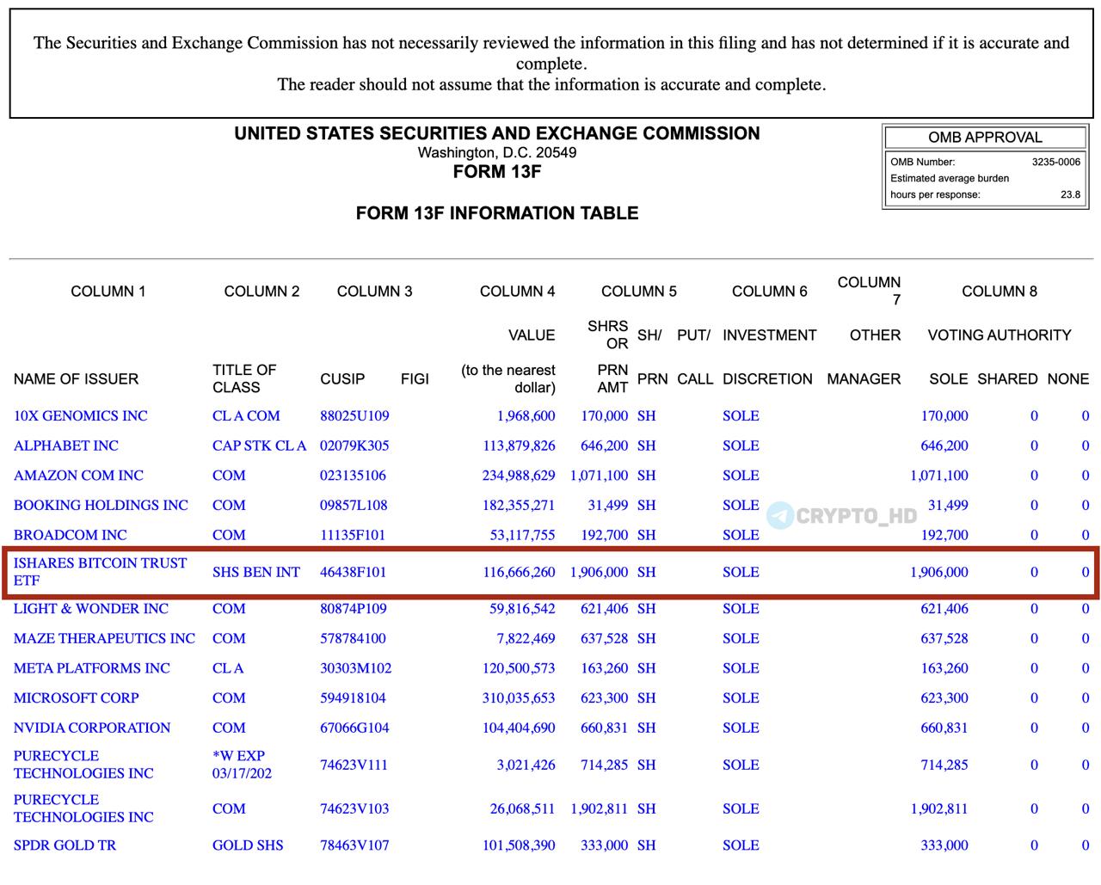Click CUSIP 88025U109 for 10X Genomics
Viewport: 1101px width, 885px height.
[x=354, y=415]
